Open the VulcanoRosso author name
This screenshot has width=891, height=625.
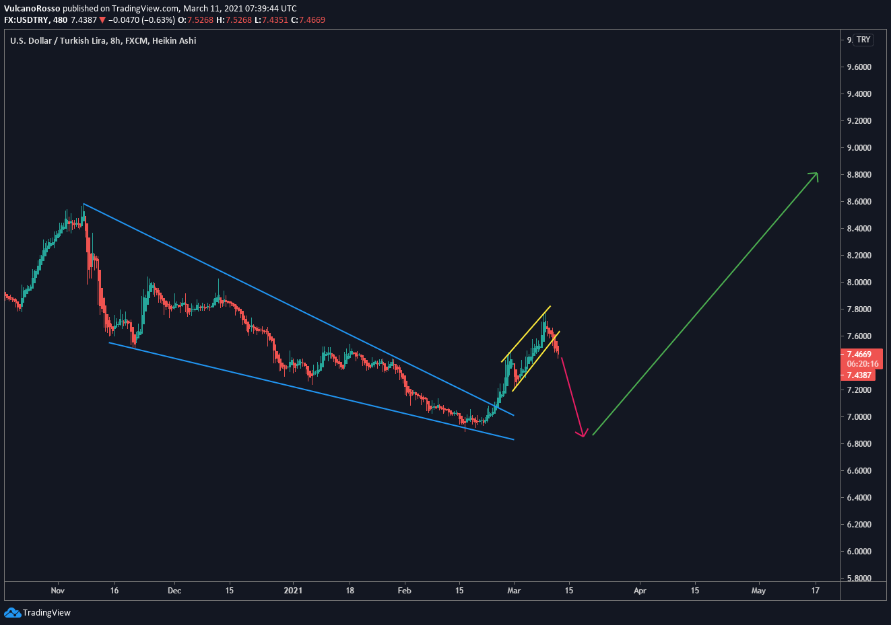tap(32, 9)
